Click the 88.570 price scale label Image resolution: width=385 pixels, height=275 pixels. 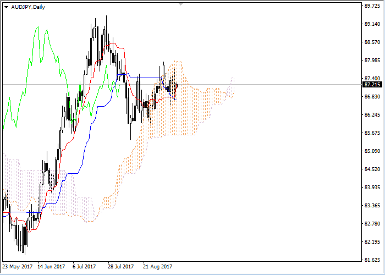(372, 42)
